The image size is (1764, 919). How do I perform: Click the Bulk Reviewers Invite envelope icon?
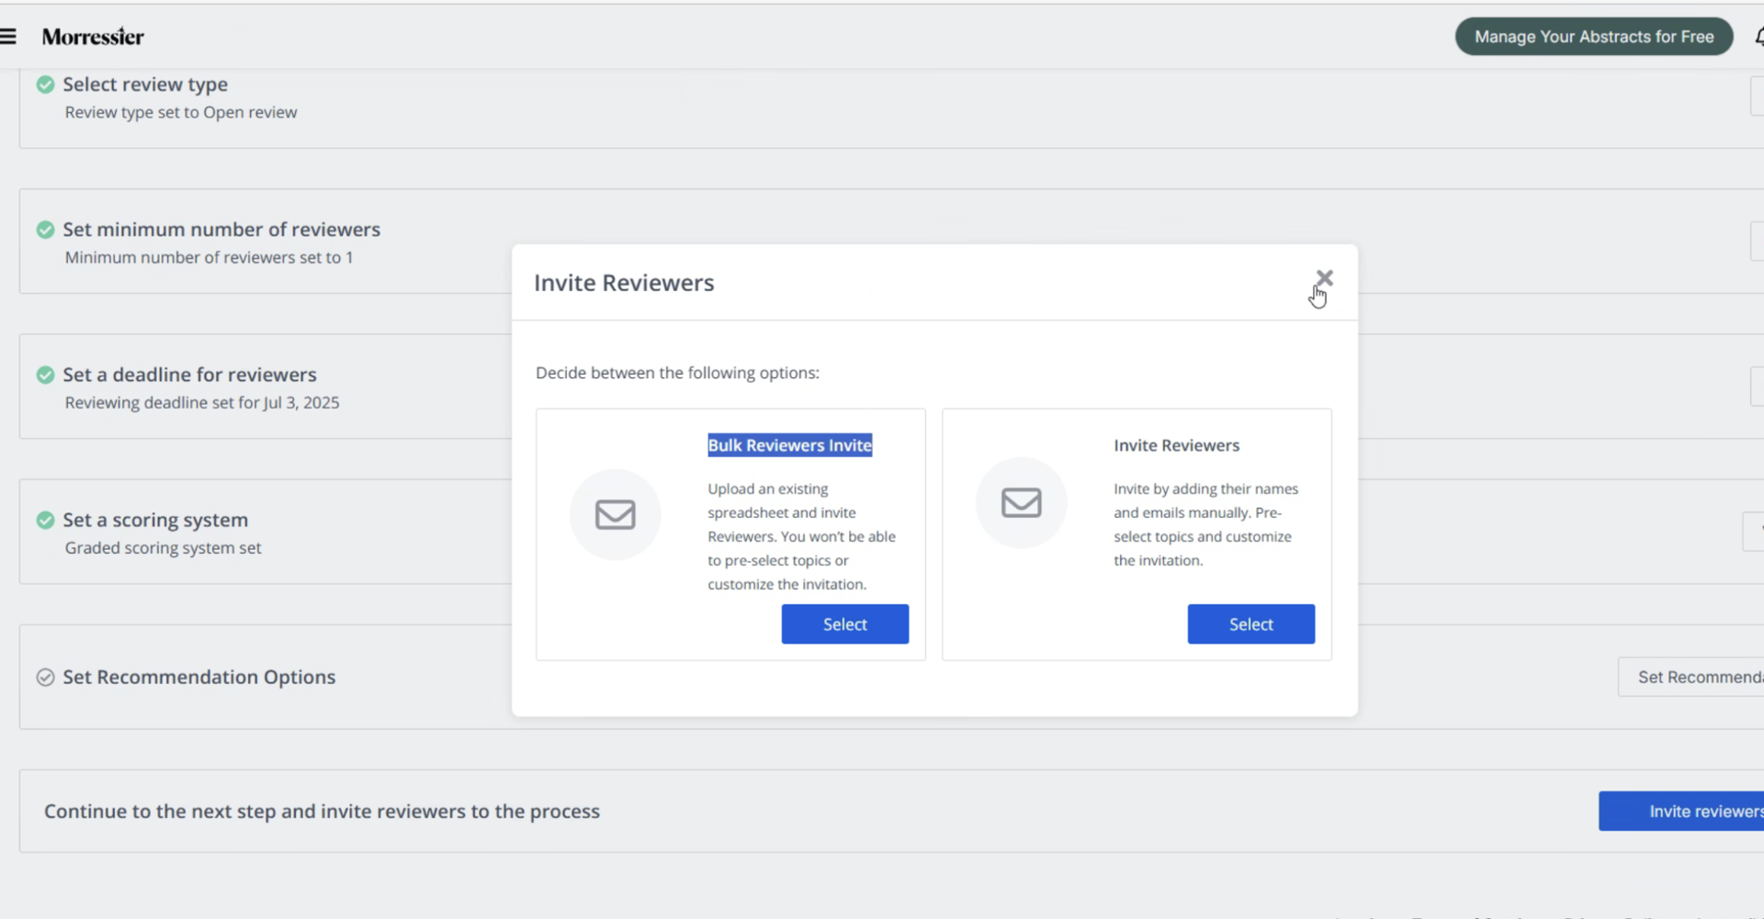pyautogui.click(x=615, y=514)
